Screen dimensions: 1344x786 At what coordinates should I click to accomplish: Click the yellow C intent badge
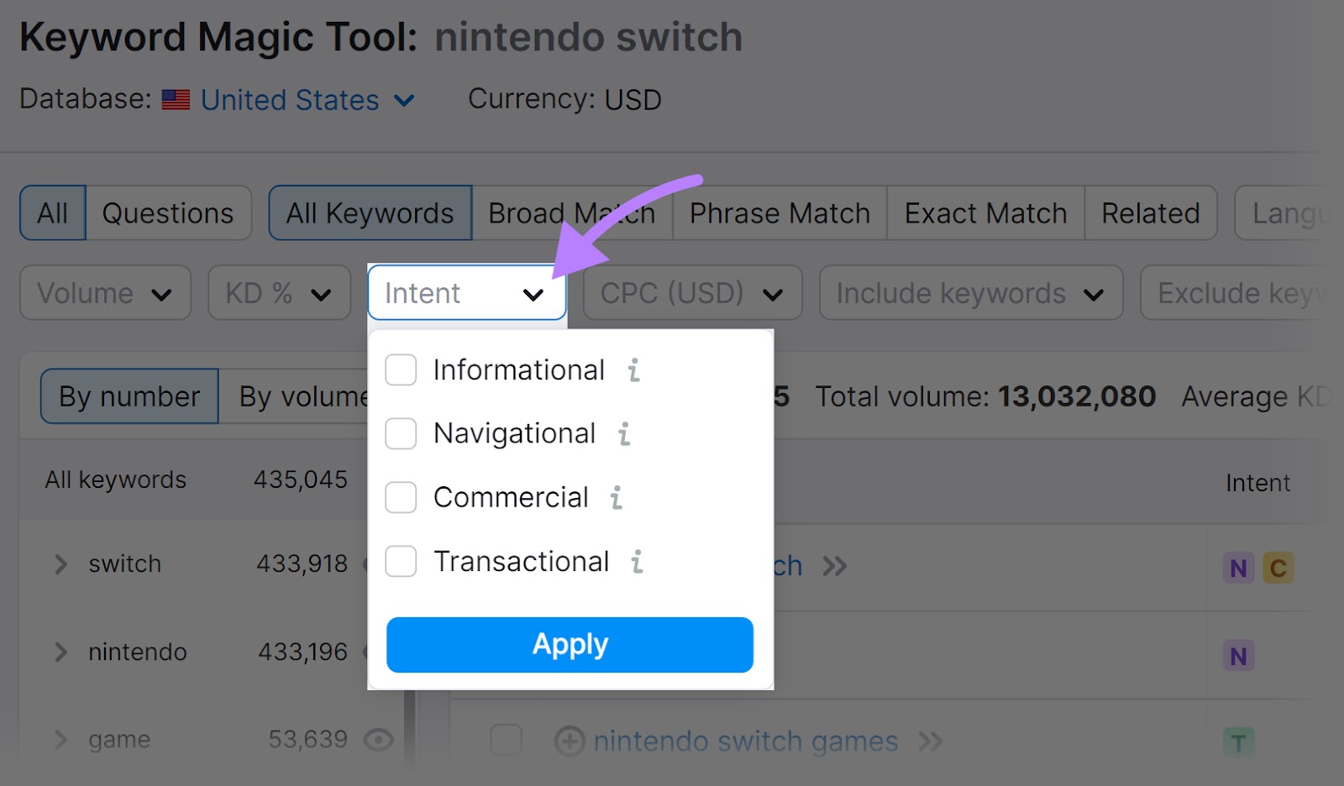(1278, 569)
